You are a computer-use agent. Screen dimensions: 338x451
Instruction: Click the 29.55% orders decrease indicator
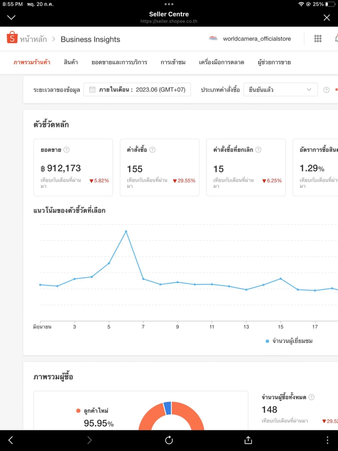coord(184,180)
